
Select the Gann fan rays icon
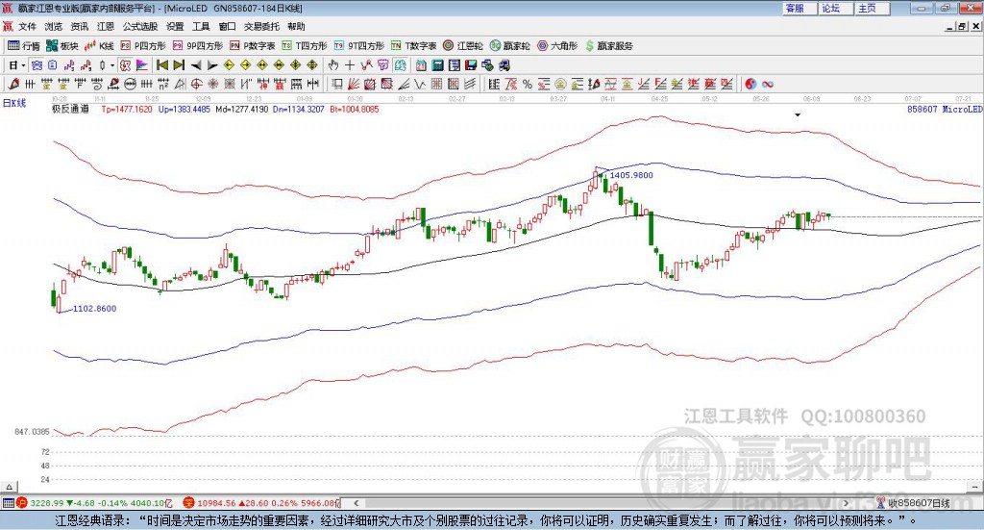353,84
